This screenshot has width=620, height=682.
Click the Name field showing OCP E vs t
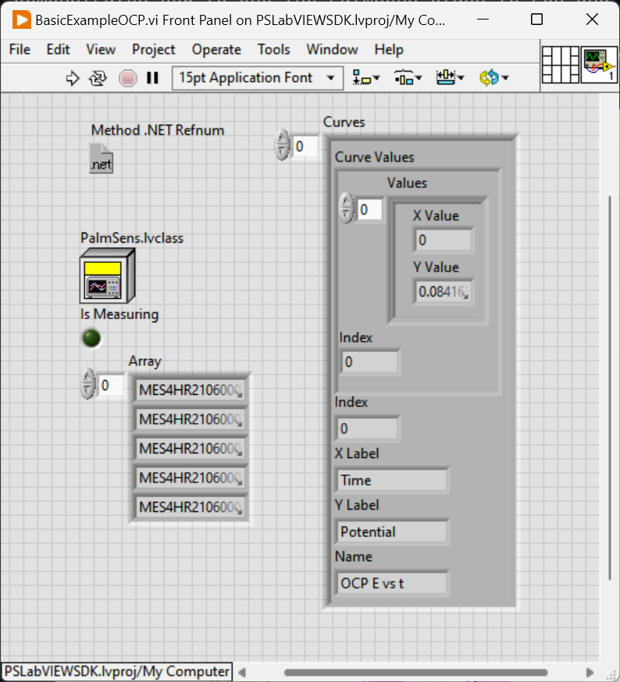(x=393, y=583)
